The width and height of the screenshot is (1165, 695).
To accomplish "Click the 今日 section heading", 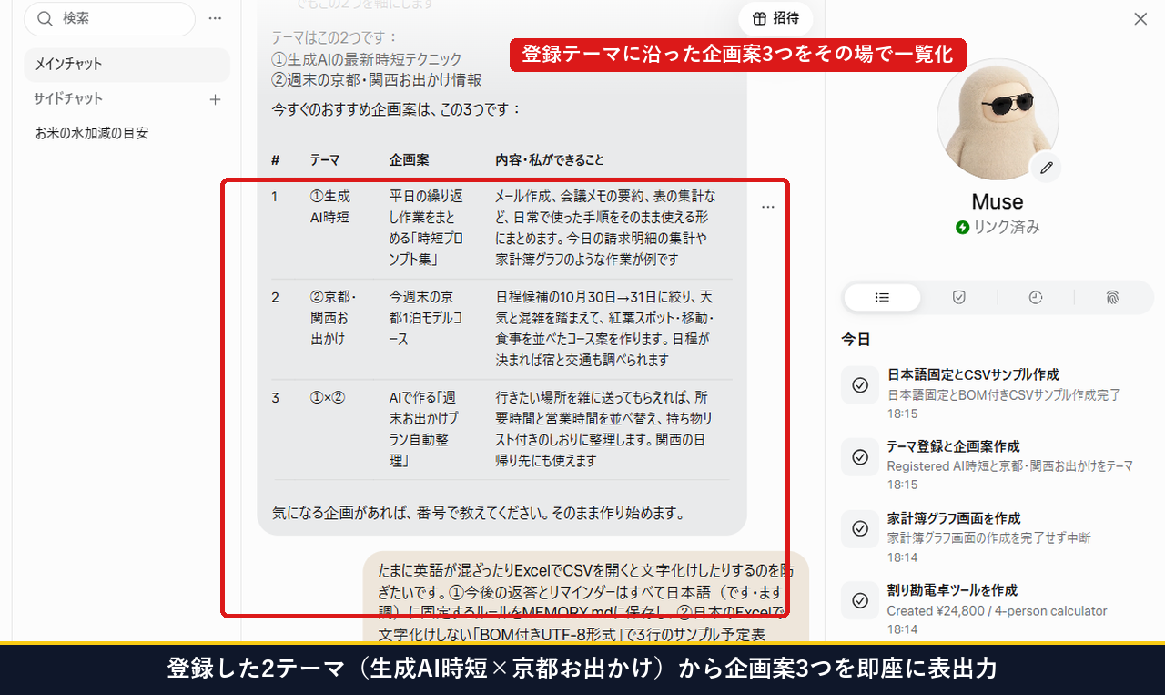I will pos(856,340).
